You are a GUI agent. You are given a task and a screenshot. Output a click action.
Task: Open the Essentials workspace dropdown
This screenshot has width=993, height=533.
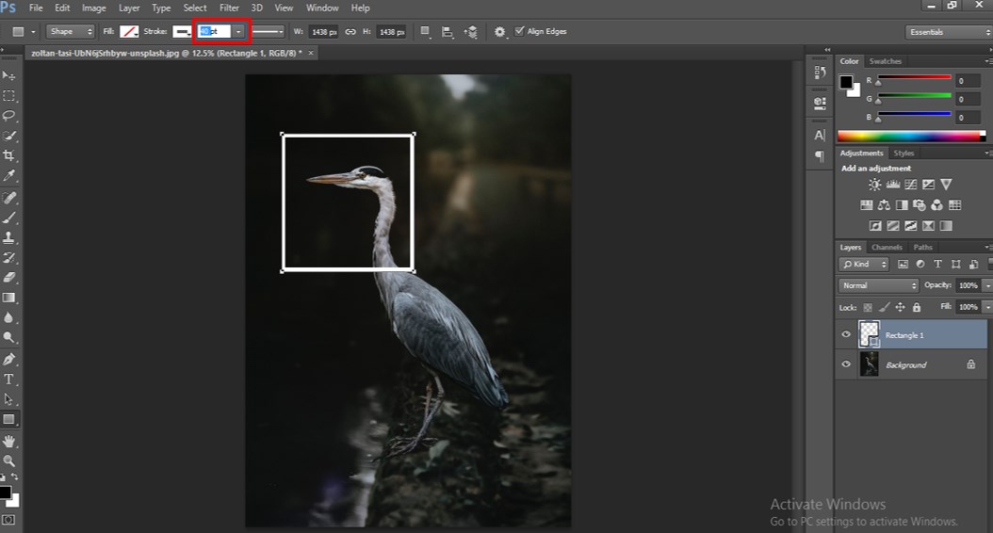tap(948, 32)
